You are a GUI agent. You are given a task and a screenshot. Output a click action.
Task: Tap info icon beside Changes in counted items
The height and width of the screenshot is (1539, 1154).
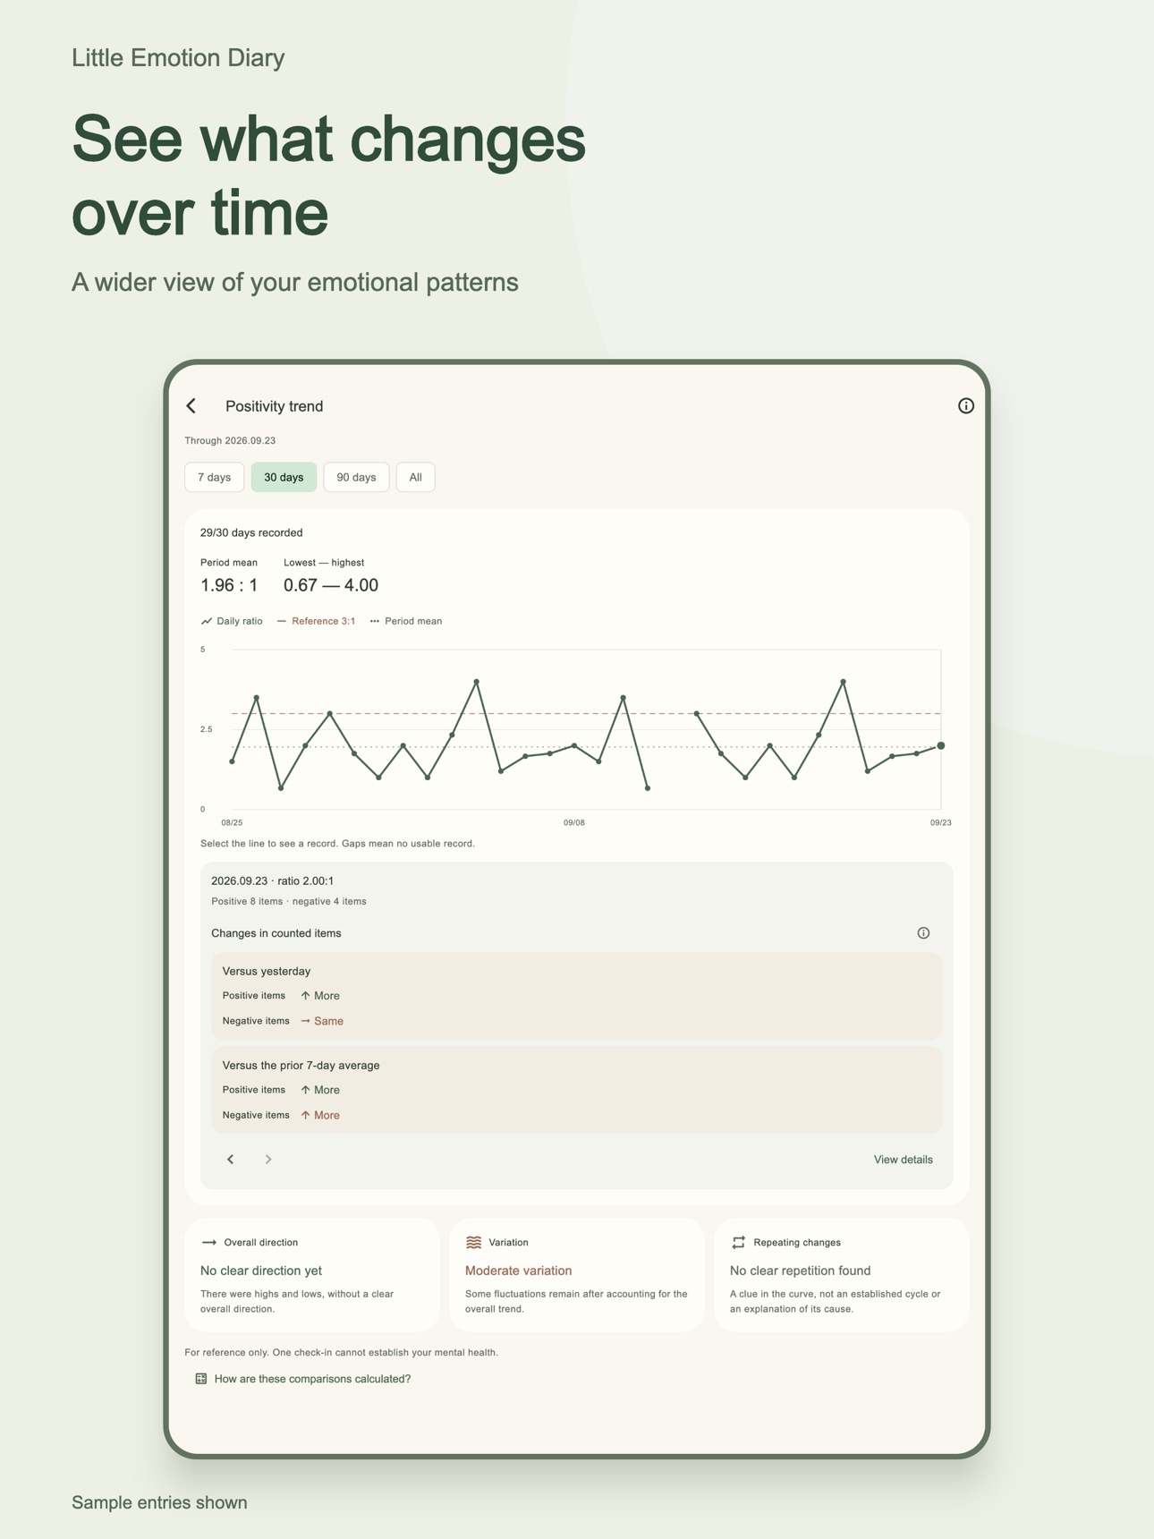tap(923, 933)
